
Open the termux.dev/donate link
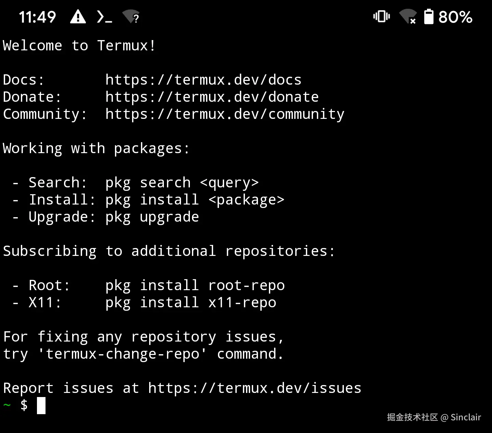[x=212, y=97]
